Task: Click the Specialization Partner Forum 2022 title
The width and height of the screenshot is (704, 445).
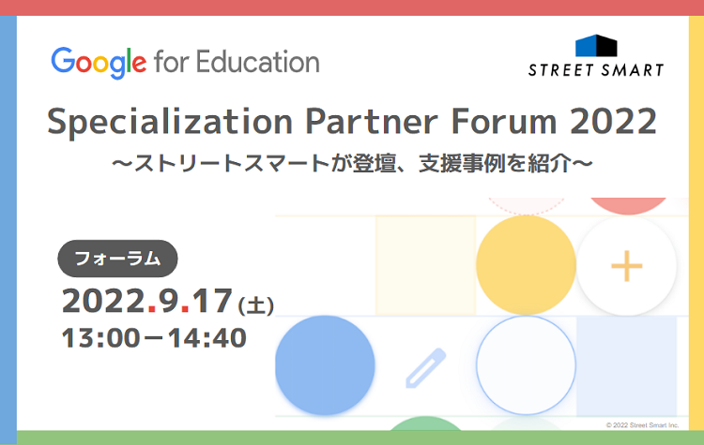Action: tap(351, 122)
